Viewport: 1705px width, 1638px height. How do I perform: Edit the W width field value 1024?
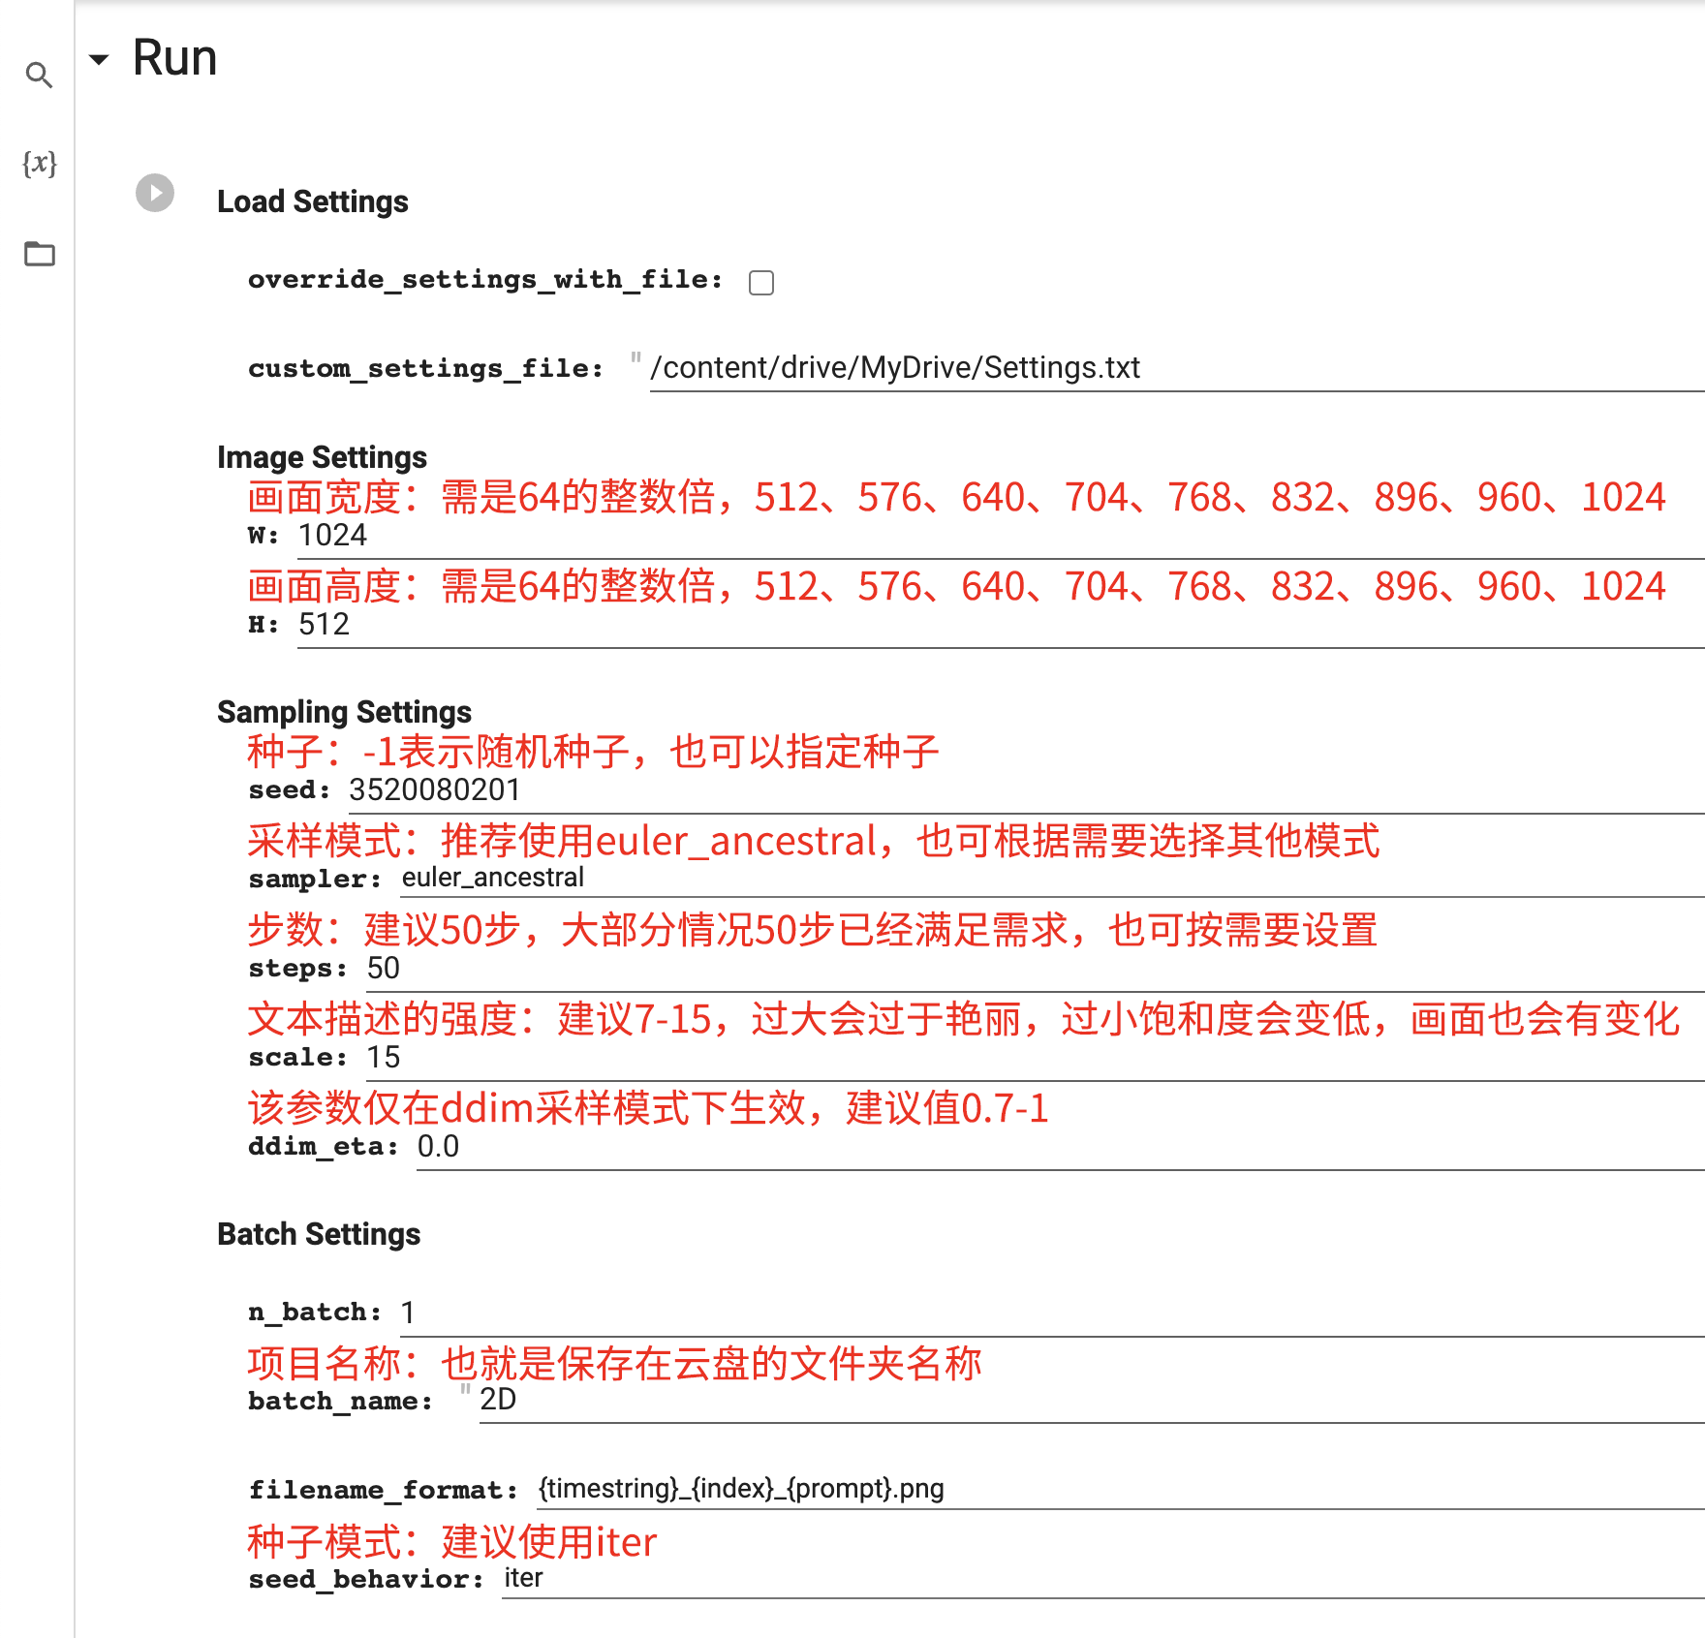(x=1000, y=536)
